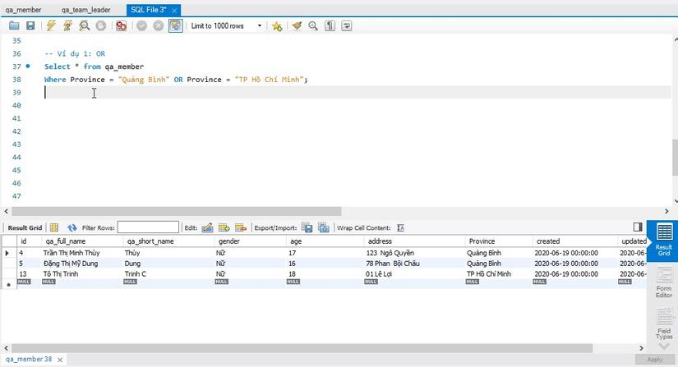Toggle invisible characters display icon
The height and width of the screenshot is (367, 678).
click(x=330, y=25)
